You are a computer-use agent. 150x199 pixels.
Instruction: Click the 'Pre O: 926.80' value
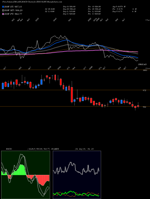[x=94, y=7]
